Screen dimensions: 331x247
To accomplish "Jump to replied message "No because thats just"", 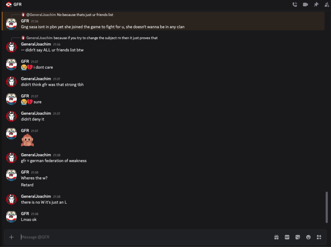I will [x=85, y=15].
